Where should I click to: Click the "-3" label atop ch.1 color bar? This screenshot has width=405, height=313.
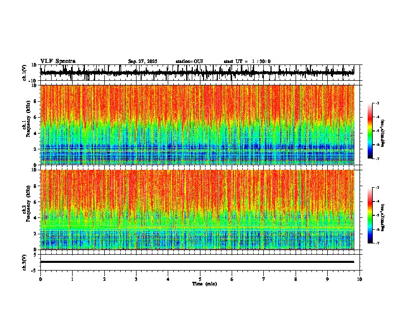(x=377, y=103)
